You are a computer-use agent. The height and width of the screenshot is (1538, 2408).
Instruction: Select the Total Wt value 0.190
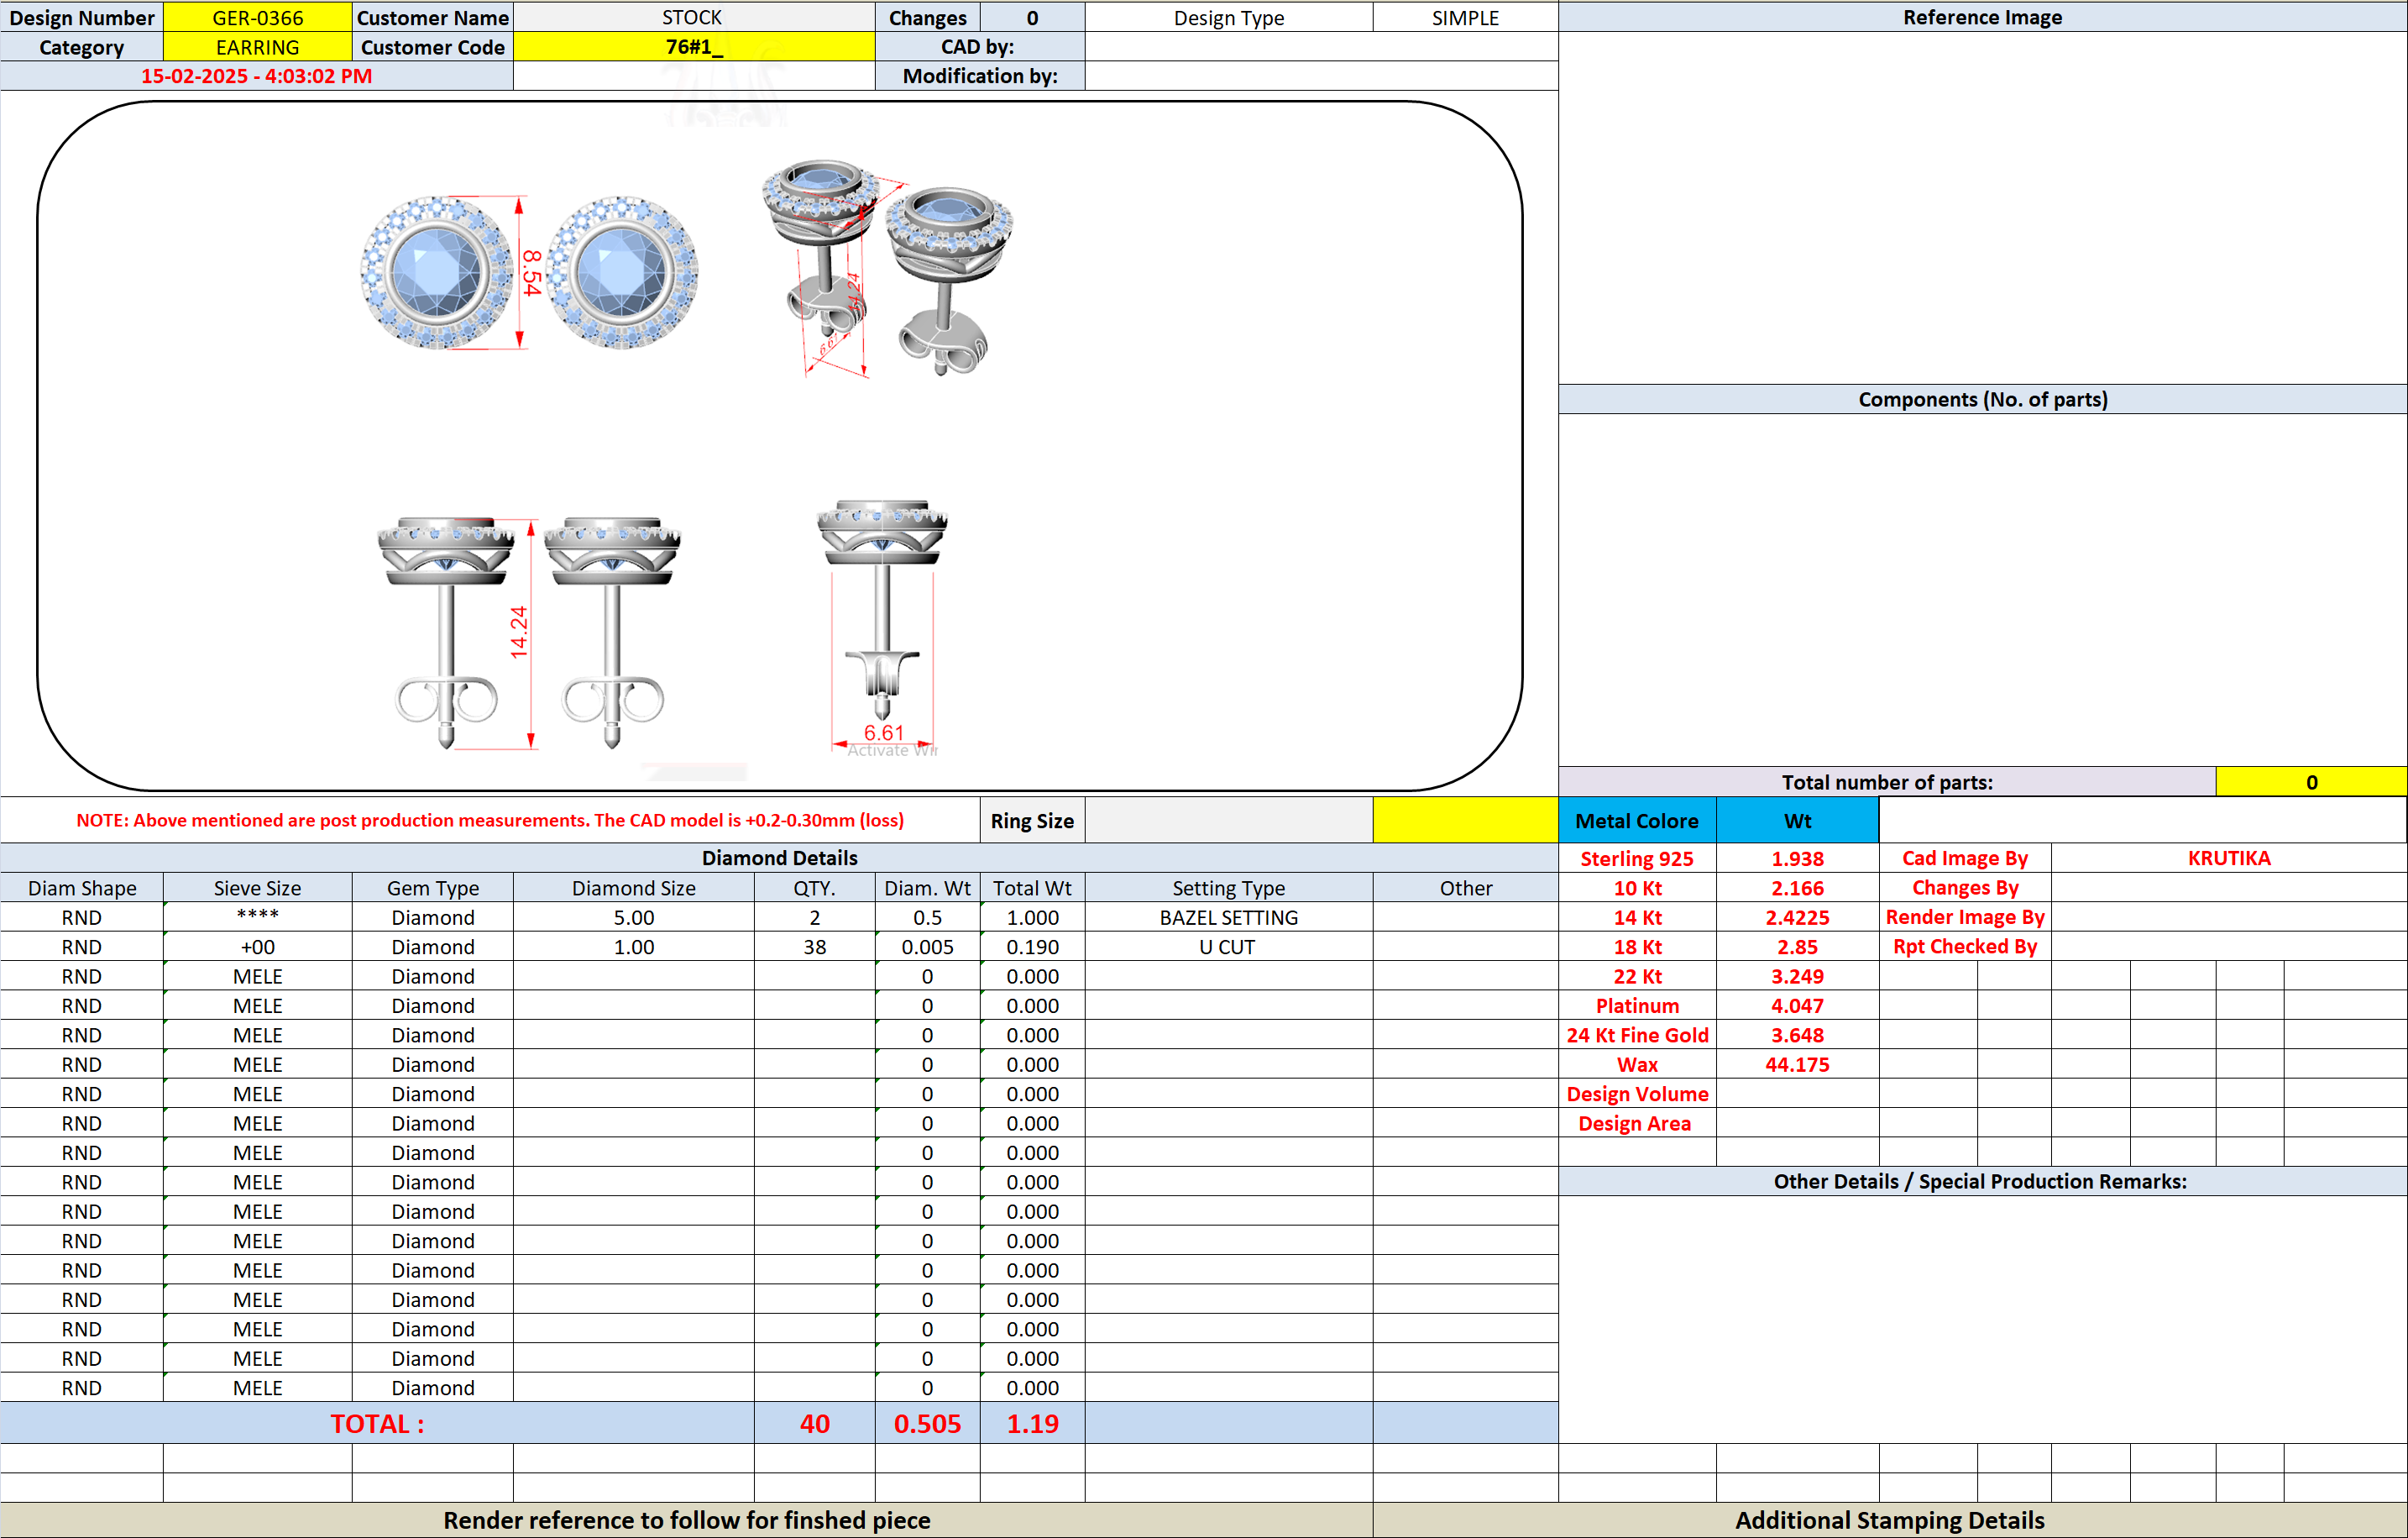pyautogui.click(x=1032, y=947)
